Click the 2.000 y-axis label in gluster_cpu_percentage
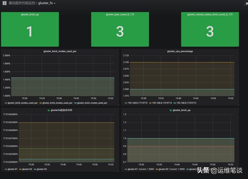The image size is (248, 179). pyautogui.click(x=126, y=89)
